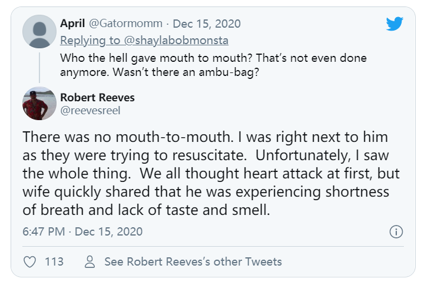The width and height of the screenshot is (421, 285).
Task: Click the "April" display name
Action: pos(73,24)
